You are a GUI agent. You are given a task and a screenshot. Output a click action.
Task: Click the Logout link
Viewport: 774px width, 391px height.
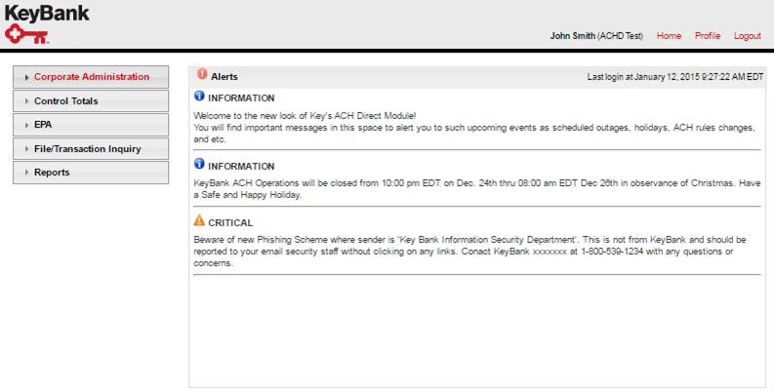pos(748,36)
